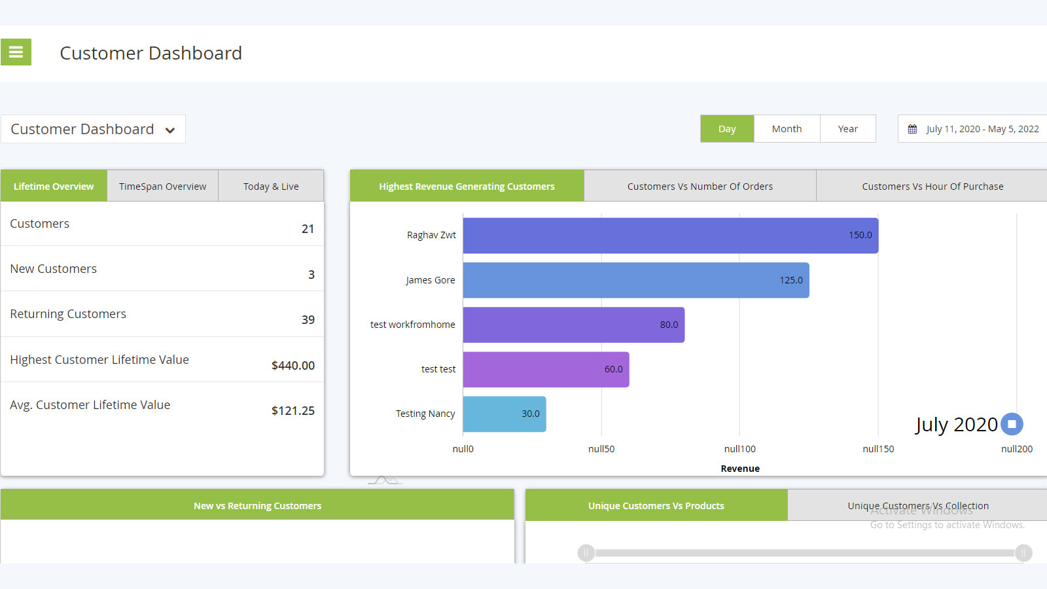Click right handle of range slider
Viewport: 1047px width, 589px height.
coord(1023,553)
